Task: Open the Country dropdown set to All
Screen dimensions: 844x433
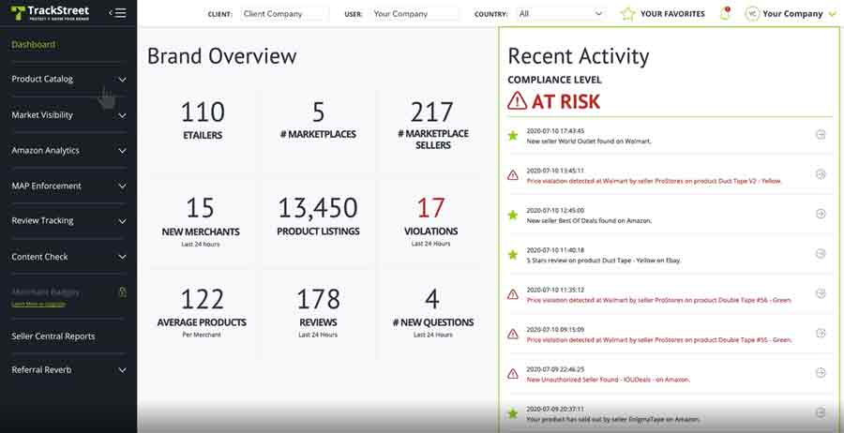Action: tap(561, 14)
